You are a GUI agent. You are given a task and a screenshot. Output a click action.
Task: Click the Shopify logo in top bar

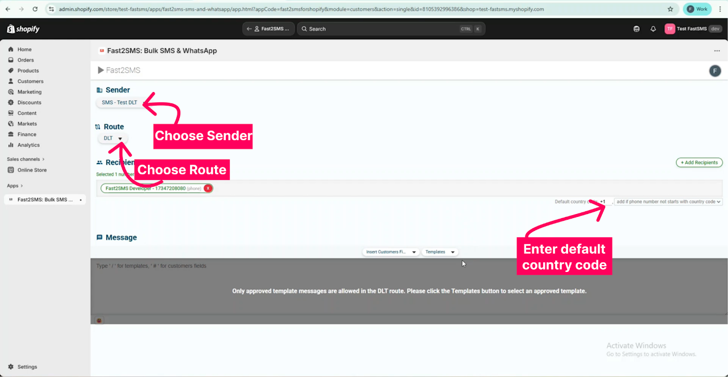pos(23,29)
